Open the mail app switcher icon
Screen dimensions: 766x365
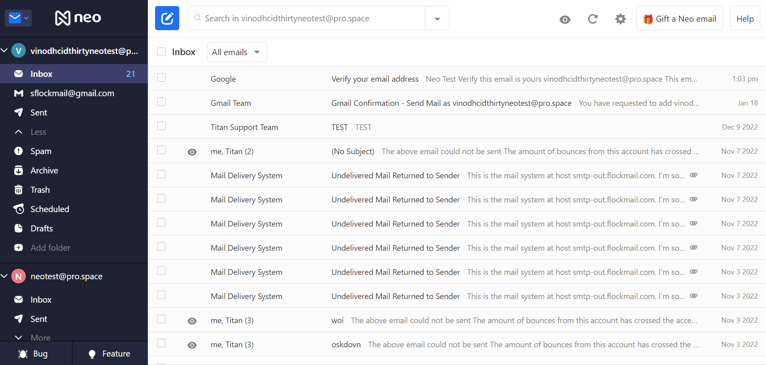(x=18, y=18)
